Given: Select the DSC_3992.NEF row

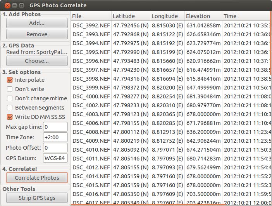Looking at the screenshot, I should (x=170, y=25).
